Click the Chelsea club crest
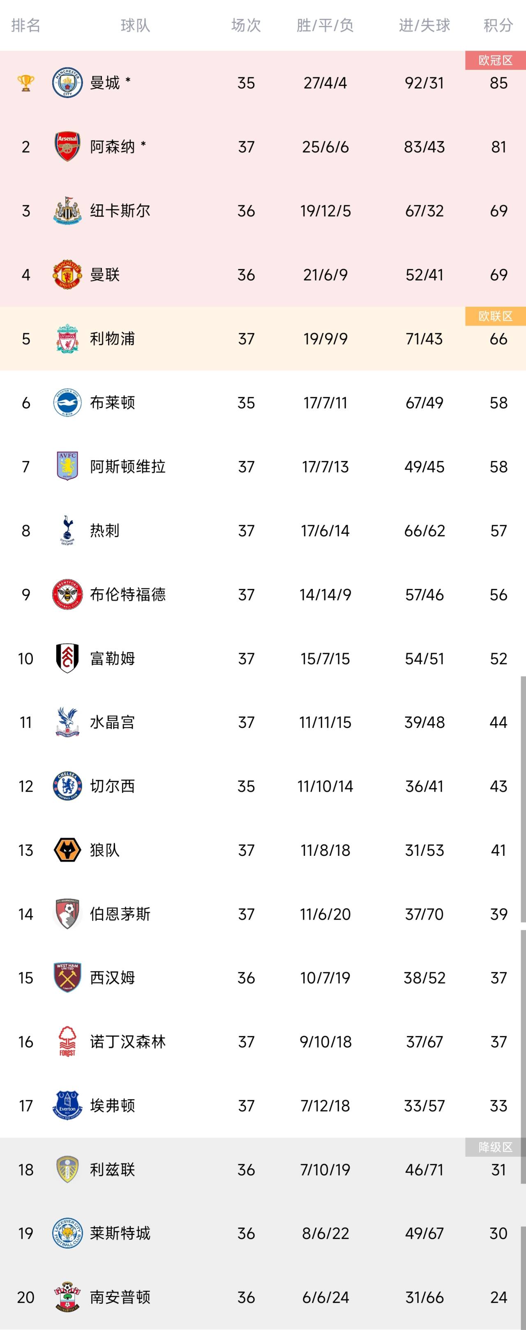This screenshot has width=526, height=1330. click(67, 786)
